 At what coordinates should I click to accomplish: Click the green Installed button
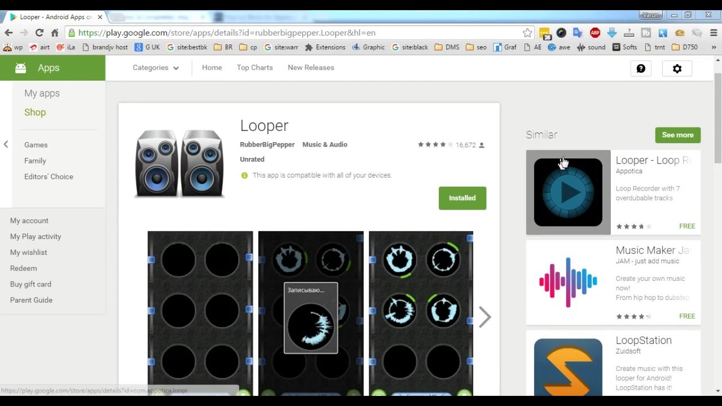pos(463,198)
